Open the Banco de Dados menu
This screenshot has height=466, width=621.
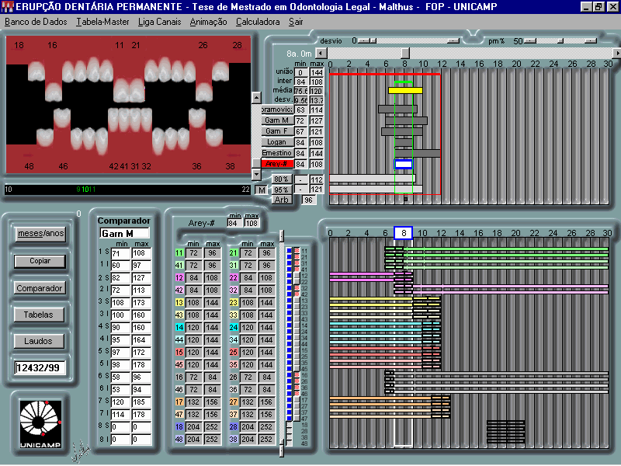click(36, 22)
